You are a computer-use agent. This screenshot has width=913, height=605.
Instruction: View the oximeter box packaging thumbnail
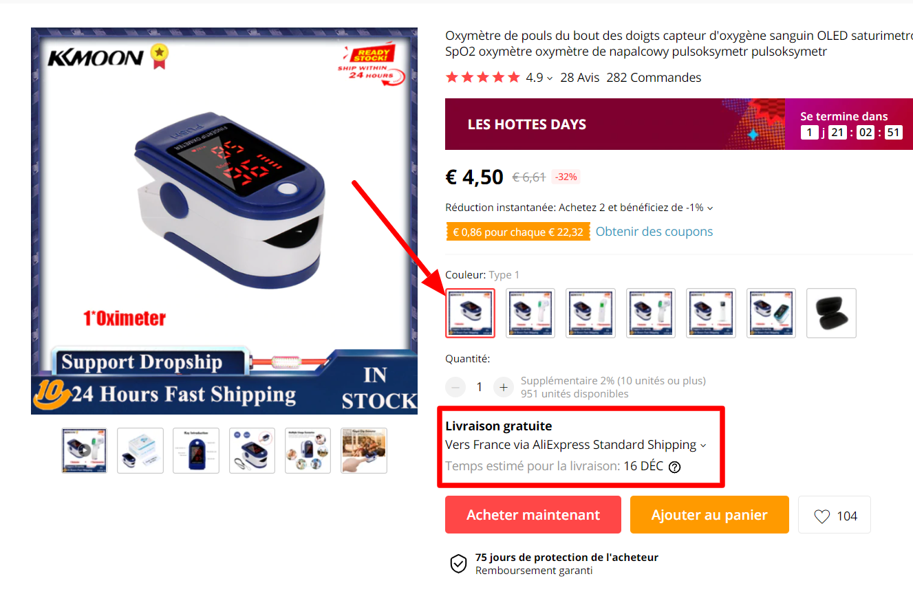pos(140,450)
